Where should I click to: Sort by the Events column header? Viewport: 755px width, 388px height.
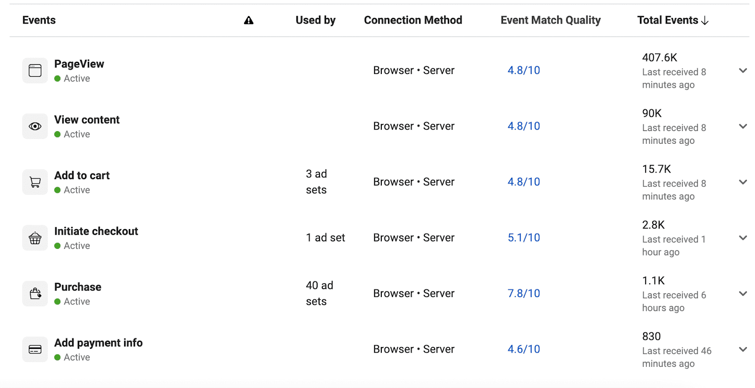click(x=39, y=20)
